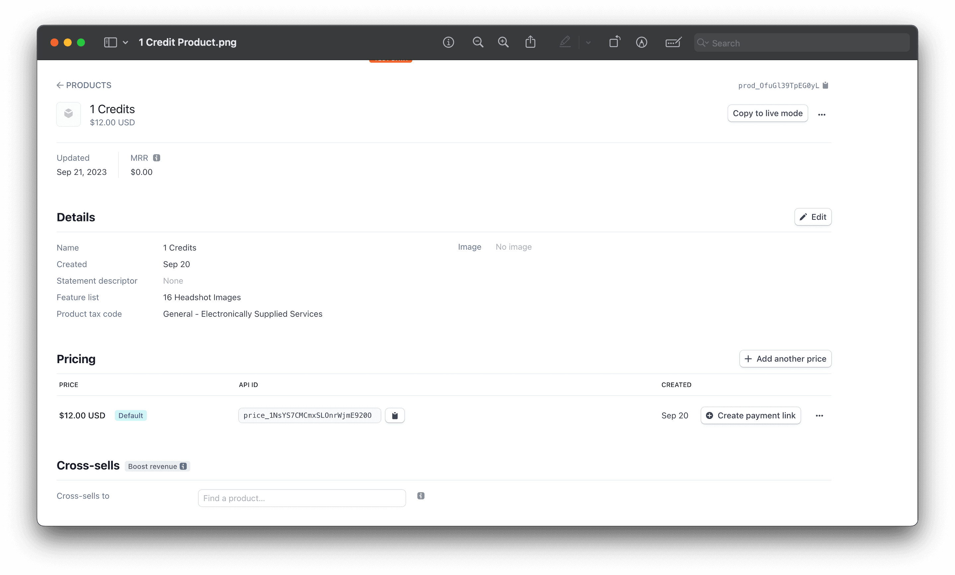This screenshot has width=955, height=575.
Task: Toggle the sidebar panel icon
Action: (110, 42)
